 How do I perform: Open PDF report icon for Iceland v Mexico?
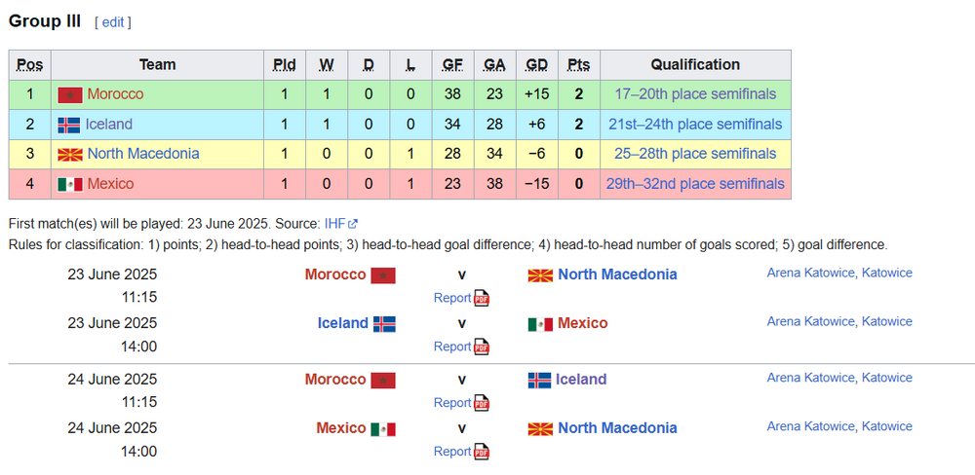click(482, 347)
